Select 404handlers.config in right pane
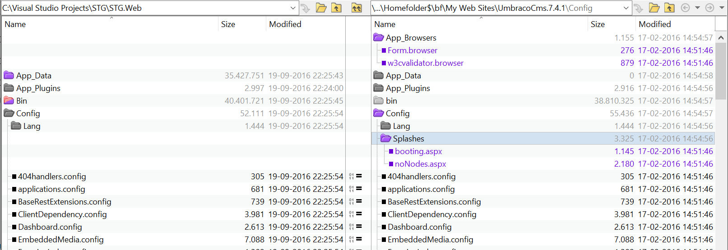 tap(422, 177)
